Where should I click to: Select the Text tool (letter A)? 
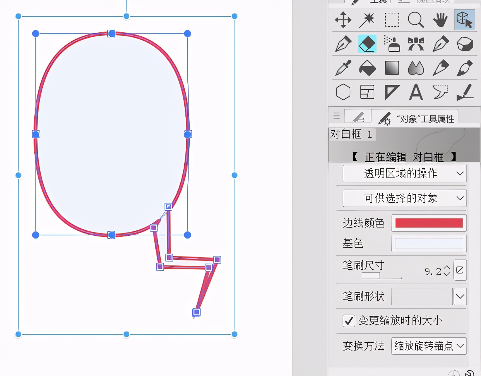tap(416, 92)
